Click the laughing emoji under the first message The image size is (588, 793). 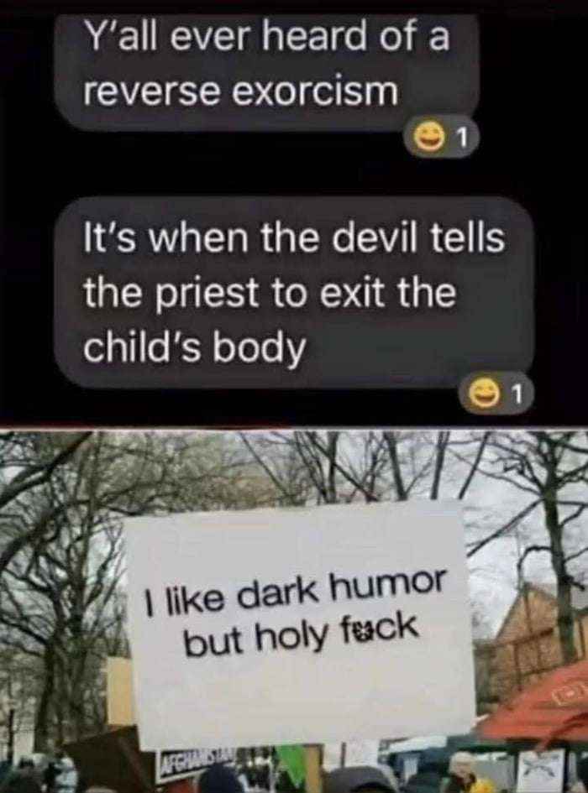pyautogui.click(x=428, y=136)
